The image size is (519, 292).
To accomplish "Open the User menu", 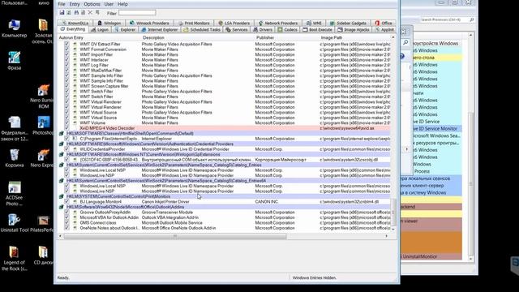I will point(109,4).
